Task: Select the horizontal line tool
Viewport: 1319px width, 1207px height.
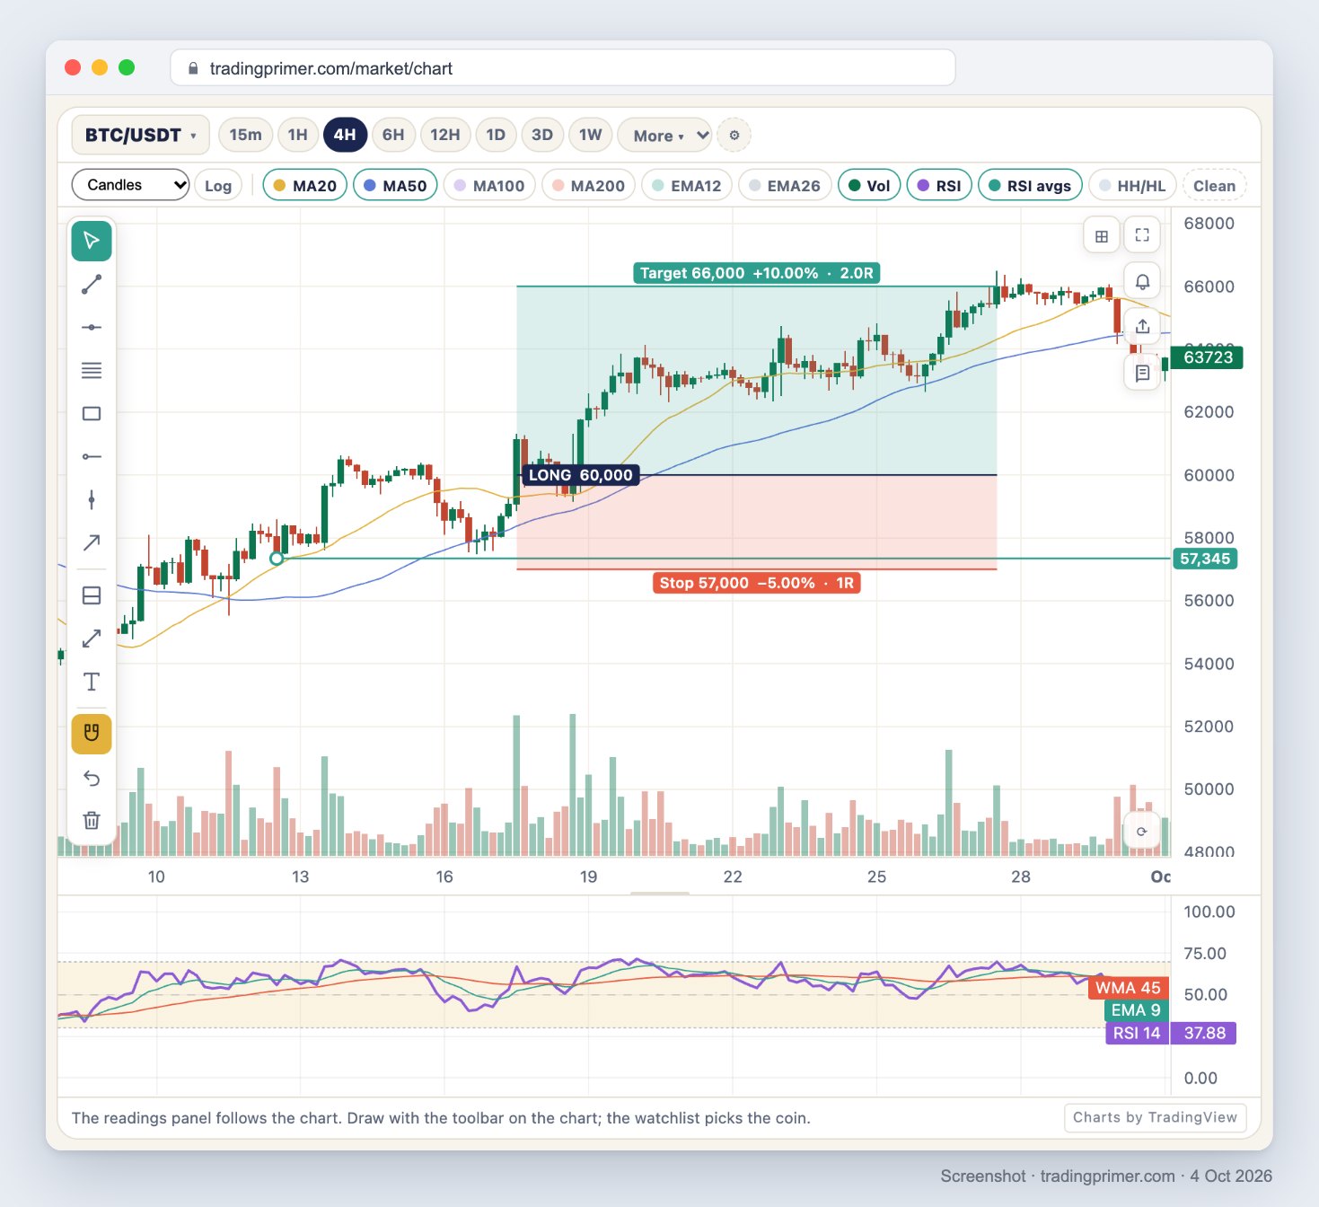Action: click(x=92, y=328)
